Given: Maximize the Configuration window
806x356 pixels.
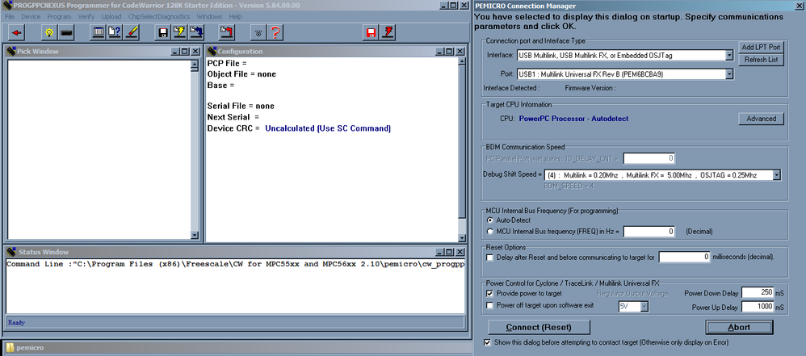Looking at the screenshot, I should click(449, 52).
